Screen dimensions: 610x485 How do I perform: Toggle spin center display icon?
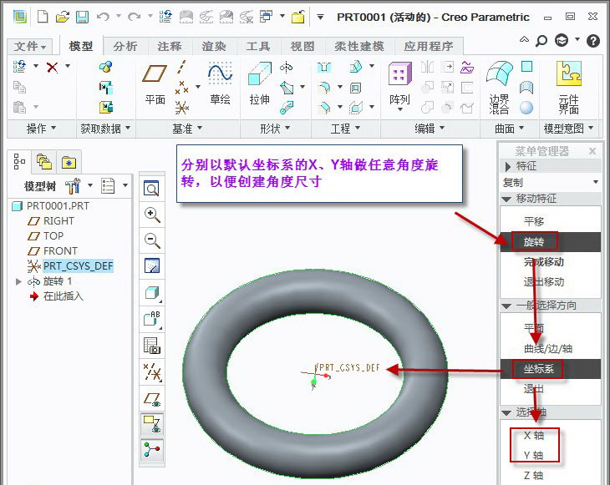pyautogui.click(x=152, y=450)
